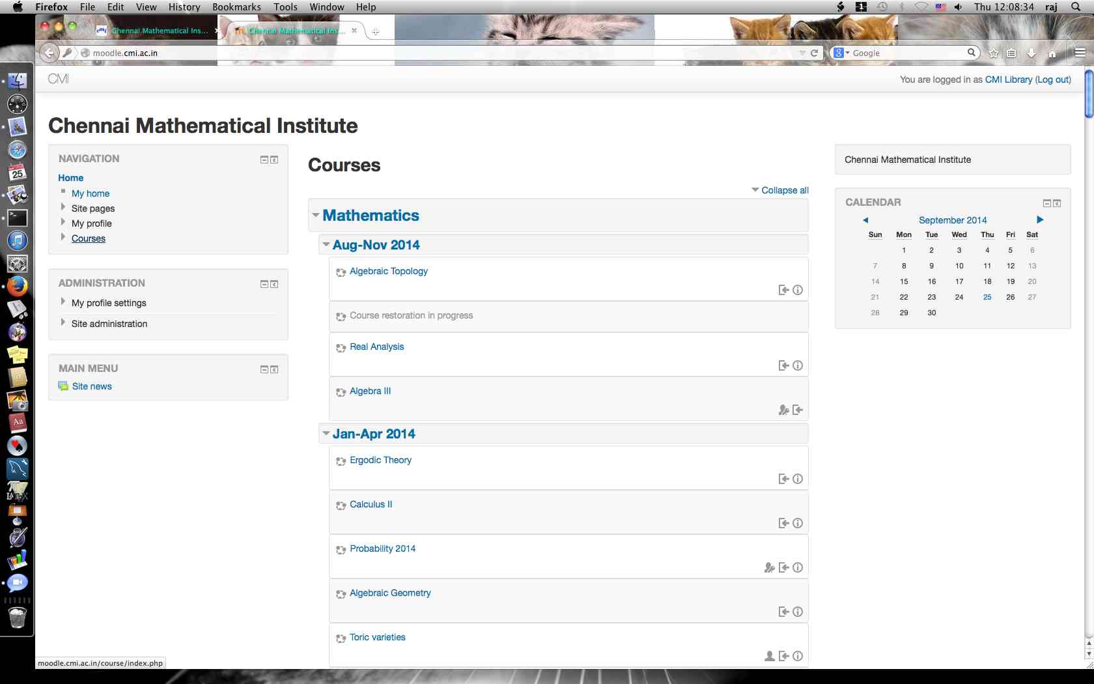Open summary info icon for Calculus II
Image resolution: width=1094 pixels, height=684 pixels.
coord(798,523)
